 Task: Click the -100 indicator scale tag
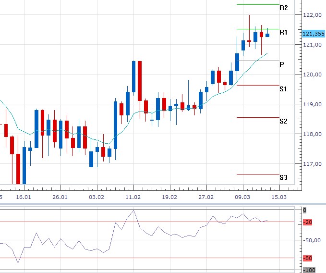[309, 270]
